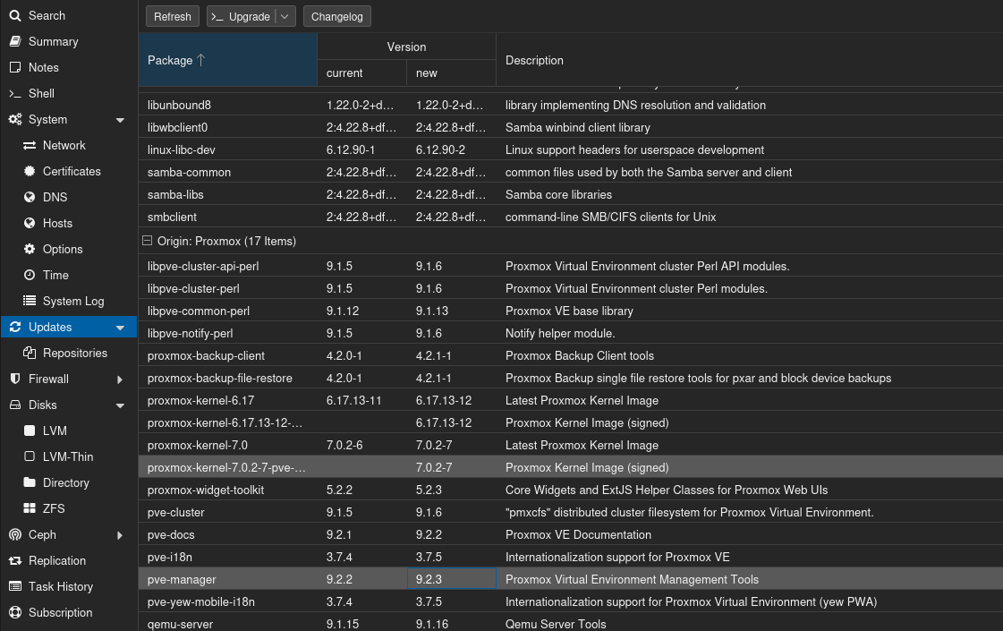This screenshot has height=631, width=1003.
Task: Click the 9.2.3 new version cell
Action: 452,579
